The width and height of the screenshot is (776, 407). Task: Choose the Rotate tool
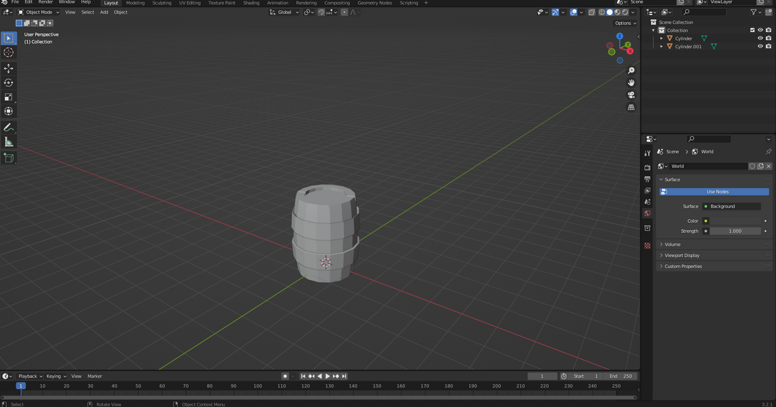[x=8, y=83]
